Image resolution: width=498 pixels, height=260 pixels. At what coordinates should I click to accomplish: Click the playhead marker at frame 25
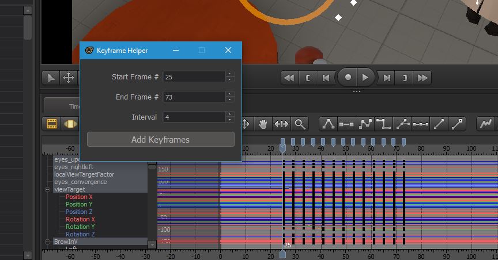[282, 148]
